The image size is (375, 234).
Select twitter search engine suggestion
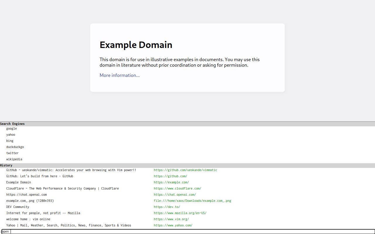click(12, 153)
